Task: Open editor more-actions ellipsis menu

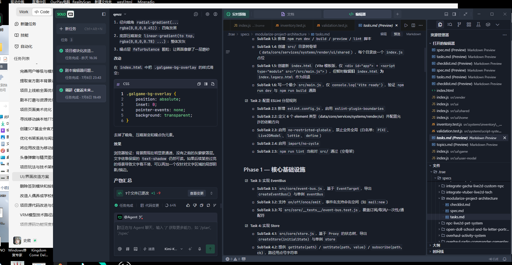Action: point(421,25)
